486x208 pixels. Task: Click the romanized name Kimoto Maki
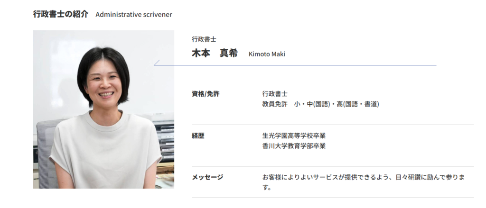[267, 54]
